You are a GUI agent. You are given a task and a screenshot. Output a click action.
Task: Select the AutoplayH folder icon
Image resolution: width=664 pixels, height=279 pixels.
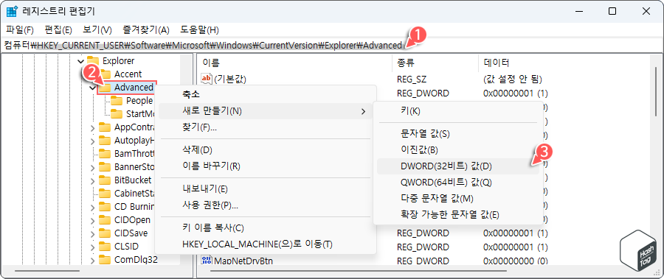[105, 141]
